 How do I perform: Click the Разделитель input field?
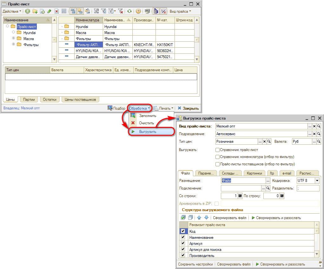[307, 188]
